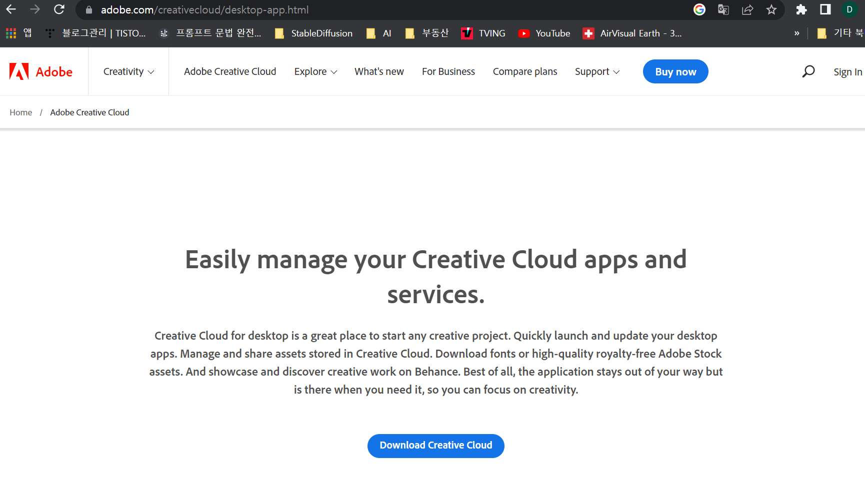The height and width of the screenshot is (492, 865).
Task: Open the AI bookmark folder
Action: tap(378, 33)
